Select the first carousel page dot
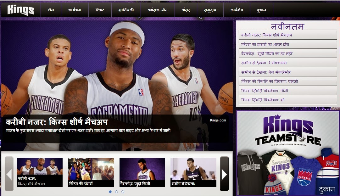 tap(110, 192)
